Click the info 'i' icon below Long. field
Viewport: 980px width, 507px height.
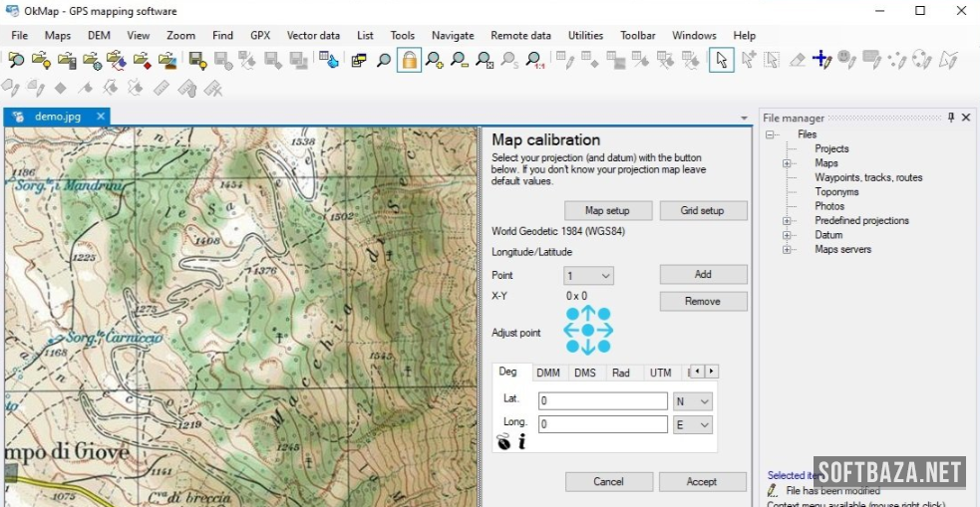point(521,442)
